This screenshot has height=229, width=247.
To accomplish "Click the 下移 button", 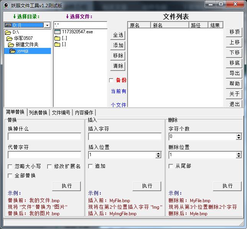I will 234,53.
